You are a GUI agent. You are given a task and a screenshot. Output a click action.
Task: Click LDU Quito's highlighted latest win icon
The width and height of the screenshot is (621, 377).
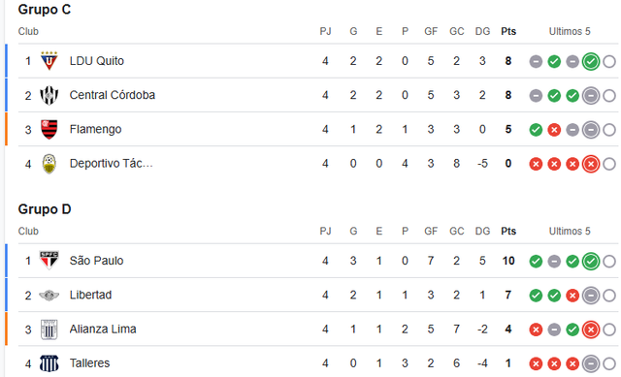tap(591, 62)
